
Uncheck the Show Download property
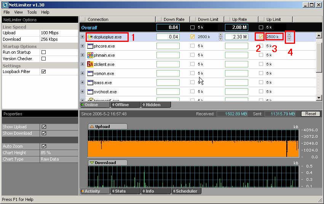44,133
